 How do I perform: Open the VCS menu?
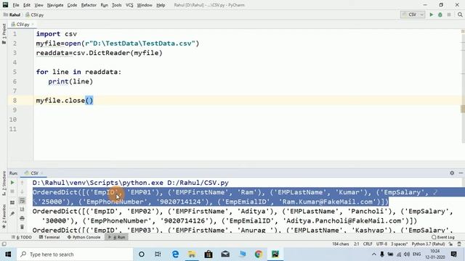coord(129,5)
